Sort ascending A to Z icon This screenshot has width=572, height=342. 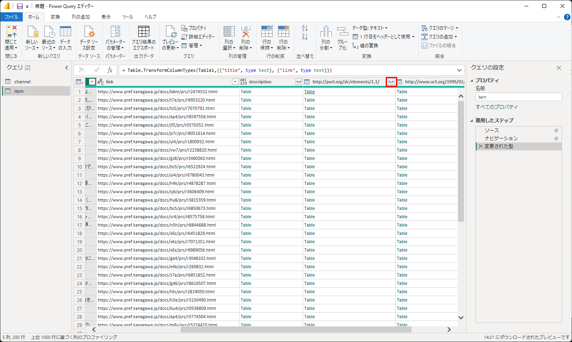click(x=305, y=28)
